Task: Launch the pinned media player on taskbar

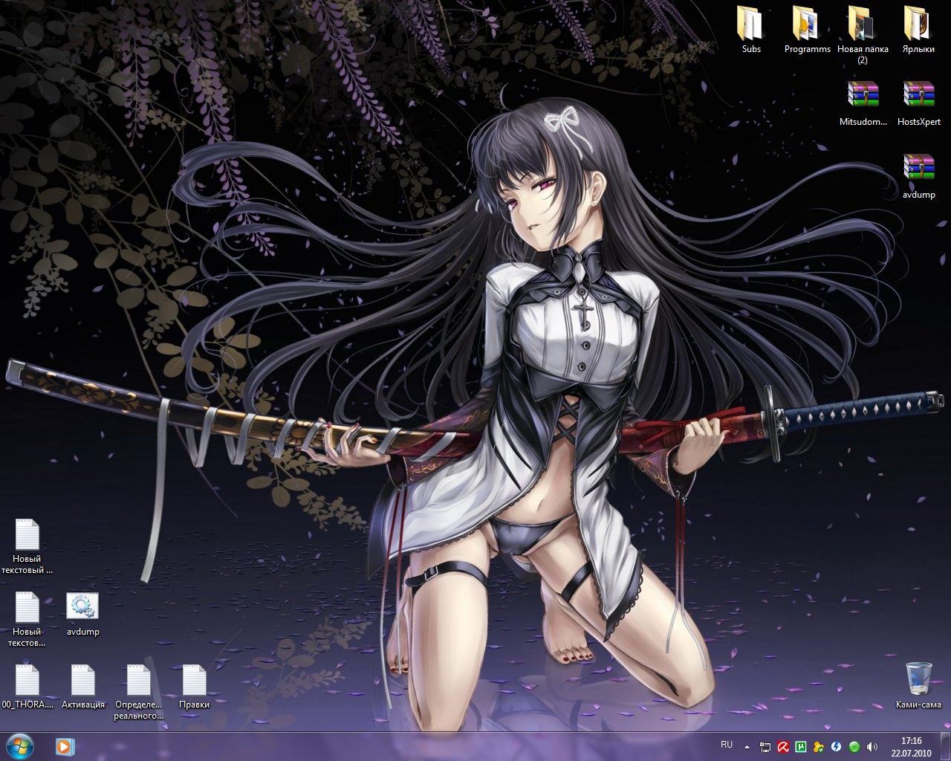Action: pos(65,745)
